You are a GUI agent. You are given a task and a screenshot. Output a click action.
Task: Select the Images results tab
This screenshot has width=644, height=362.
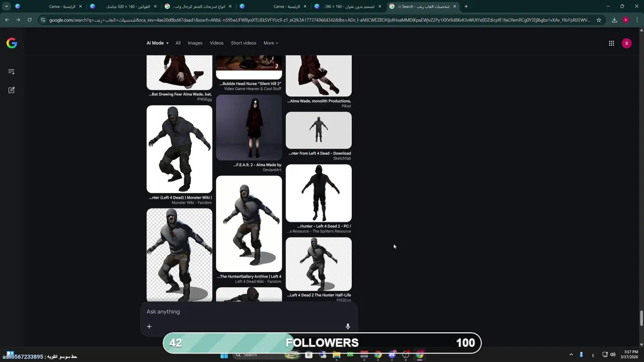click(x=195, y=43)
